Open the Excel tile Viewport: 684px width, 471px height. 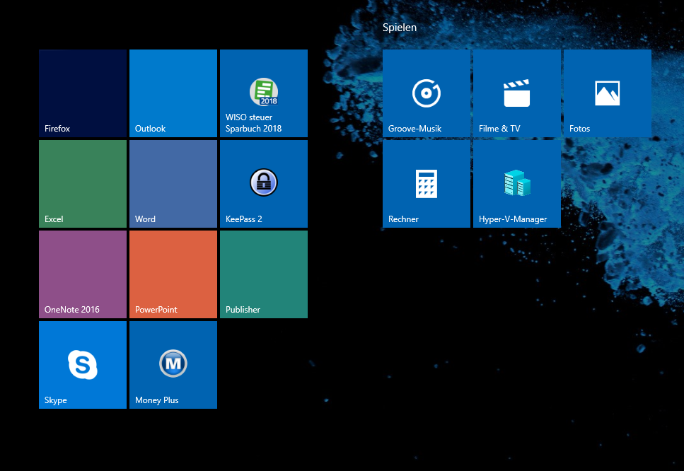(x=83, y=184)
